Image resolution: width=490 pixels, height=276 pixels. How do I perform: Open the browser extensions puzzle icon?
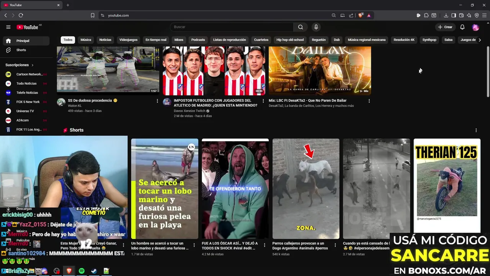[x=426, y=15]
